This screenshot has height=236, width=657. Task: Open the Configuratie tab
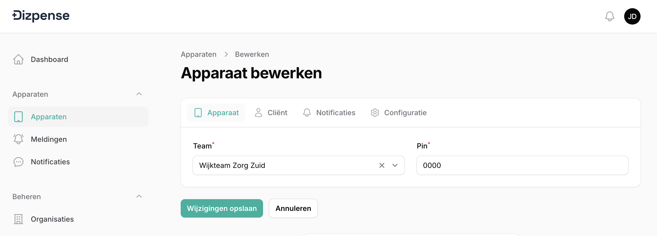point(399,113)
